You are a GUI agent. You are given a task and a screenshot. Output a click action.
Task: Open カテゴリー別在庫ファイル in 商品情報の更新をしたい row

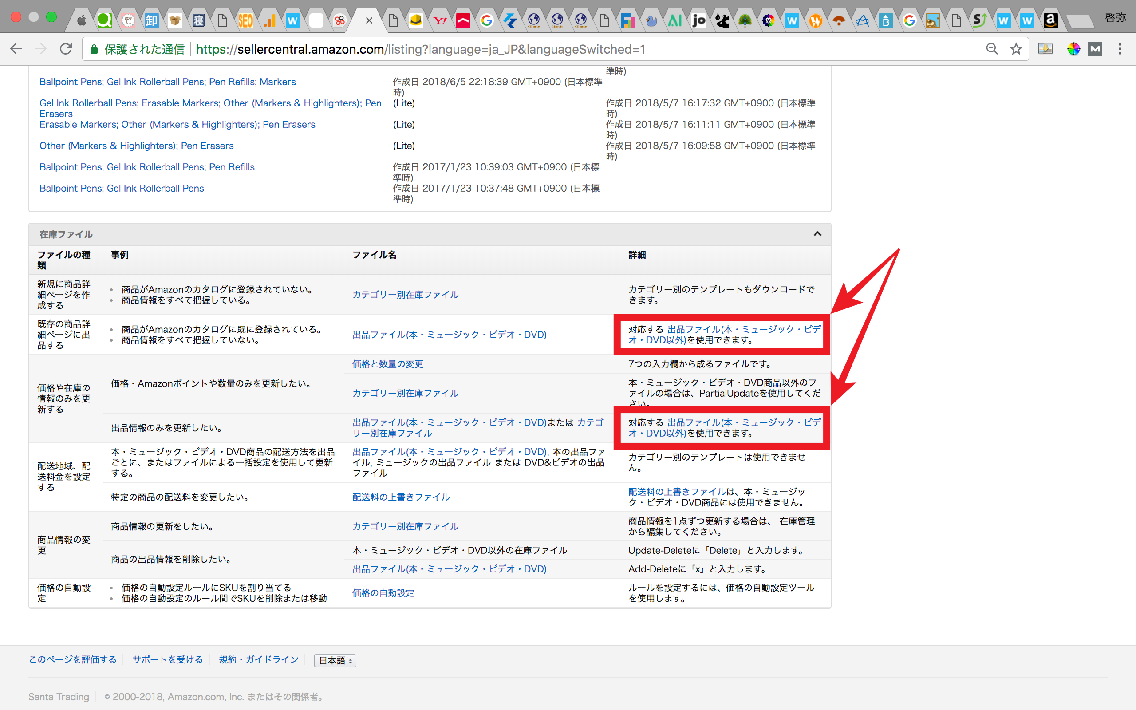406,526
